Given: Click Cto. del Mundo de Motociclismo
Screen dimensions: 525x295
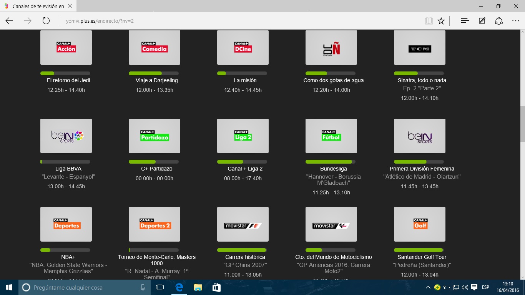Looking at the screenshot, I should (x=334, y=257).
